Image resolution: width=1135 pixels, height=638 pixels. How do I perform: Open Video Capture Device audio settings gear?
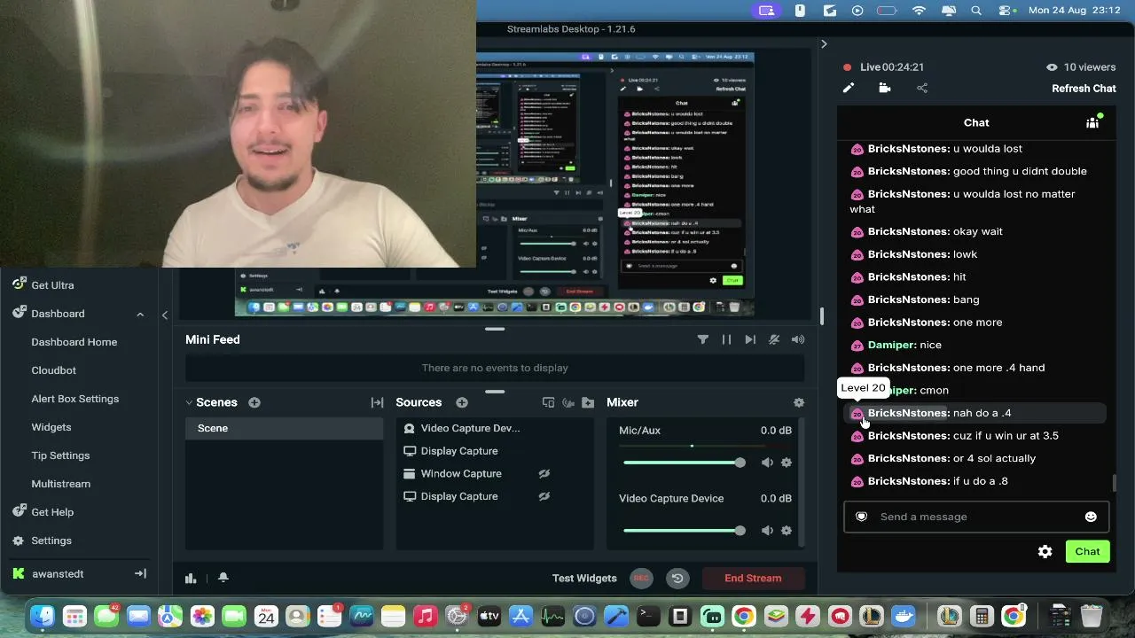[x=787, y=531]
